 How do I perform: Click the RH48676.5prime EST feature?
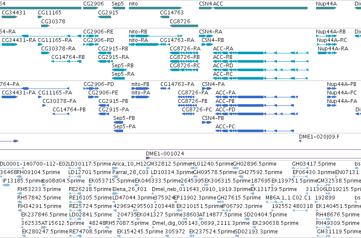(x=323, y=219)
